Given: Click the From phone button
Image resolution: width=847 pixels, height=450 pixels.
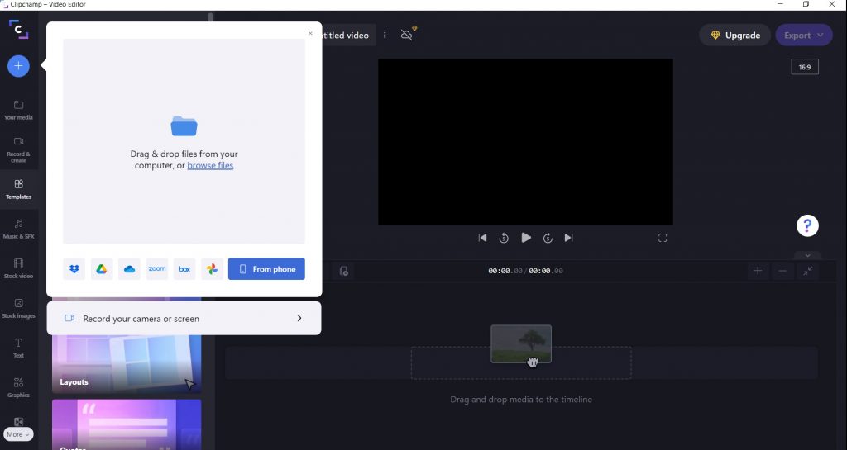Looking at the screenshot, I should [x=266, y=269].
